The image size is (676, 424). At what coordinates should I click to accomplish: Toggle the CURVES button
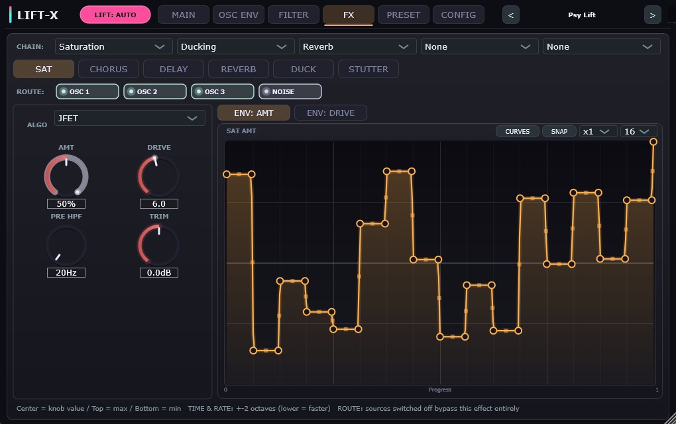(x=518, y=131)
